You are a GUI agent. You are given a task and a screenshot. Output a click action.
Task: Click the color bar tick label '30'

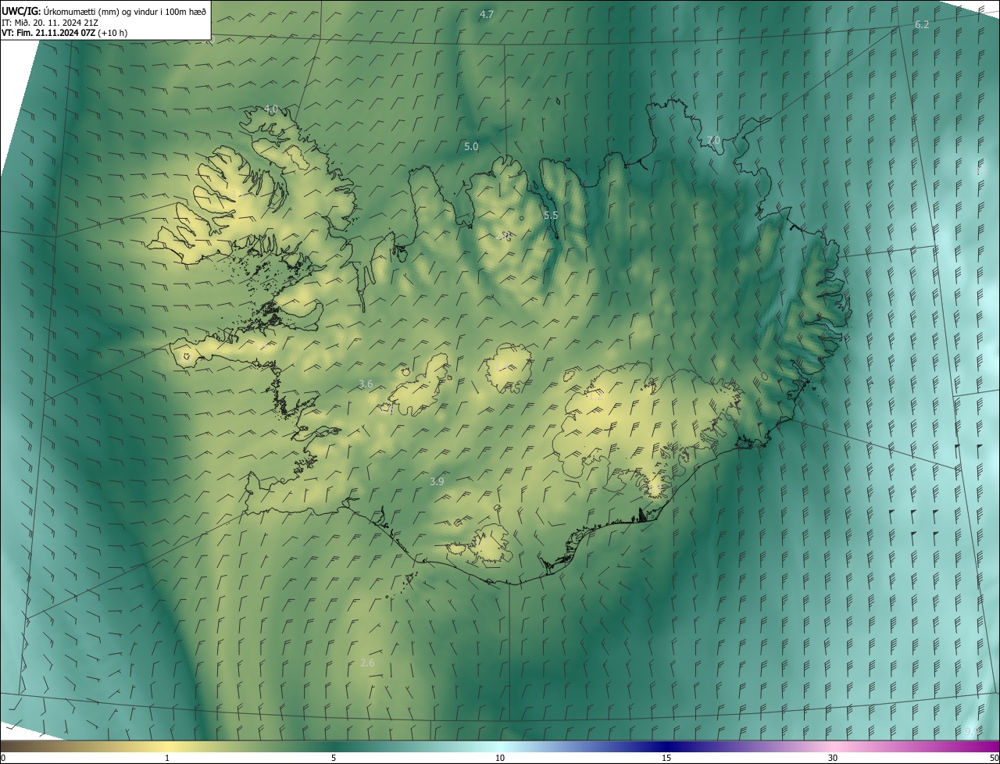833,759
